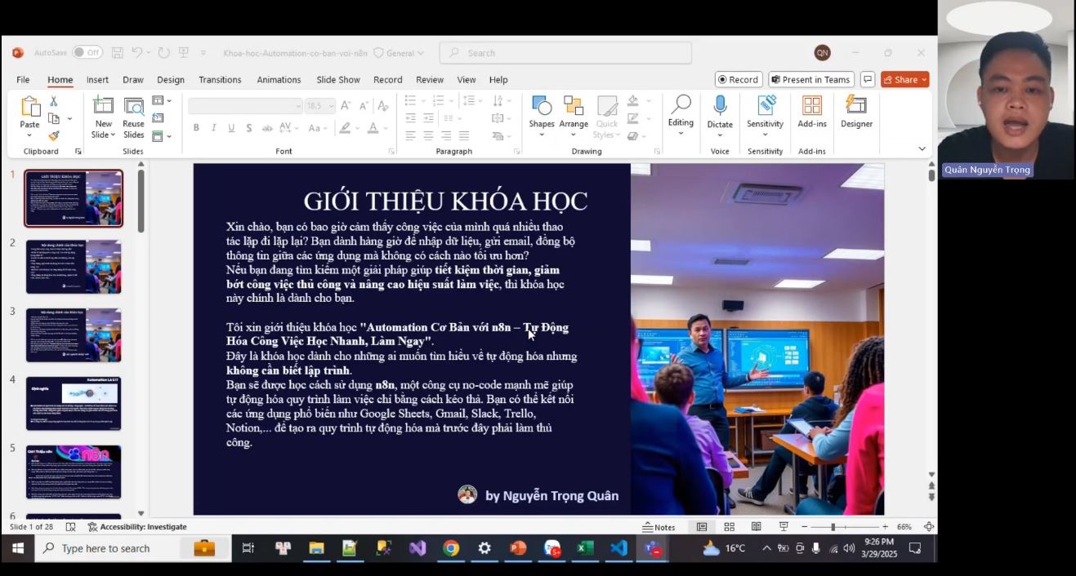
Task: Toggle bold formatting in the Font group
Action: coord(195,127)
